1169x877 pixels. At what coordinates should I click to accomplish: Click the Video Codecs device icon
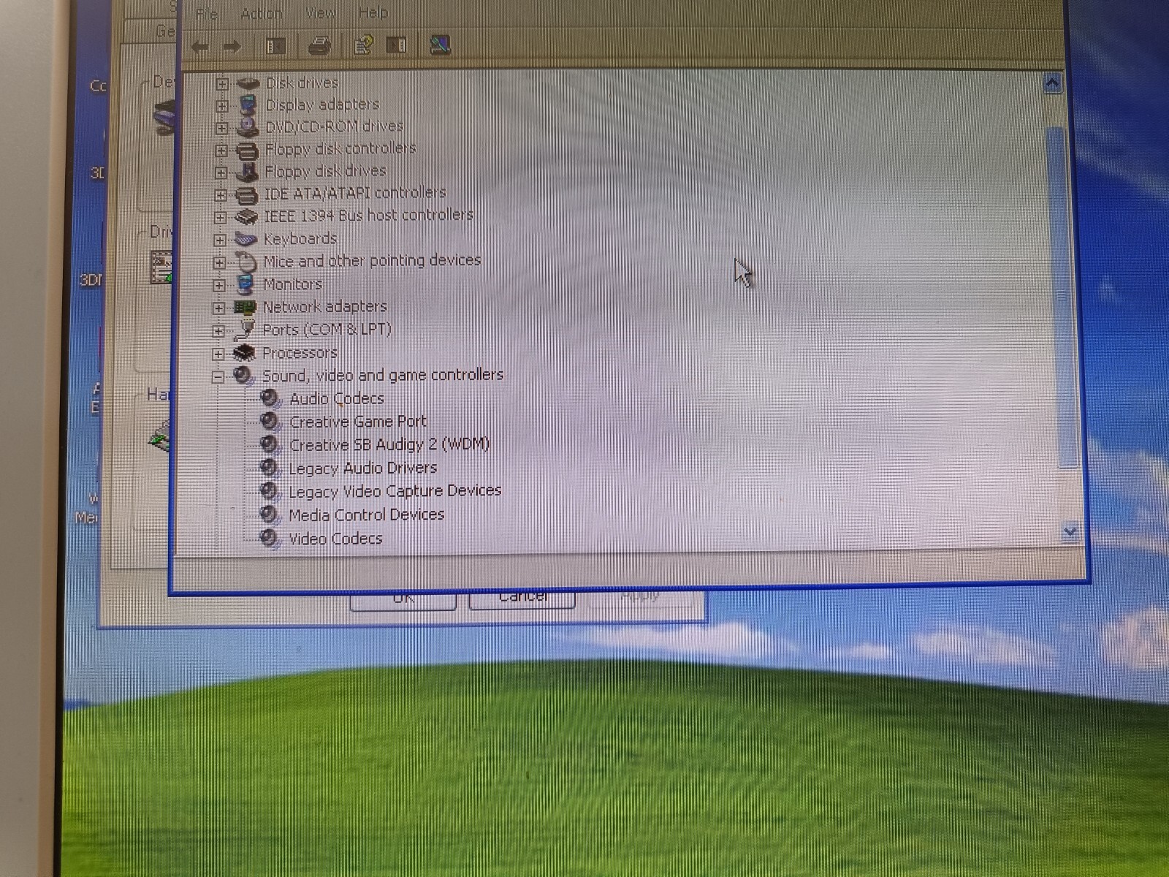tap(270, 539)
